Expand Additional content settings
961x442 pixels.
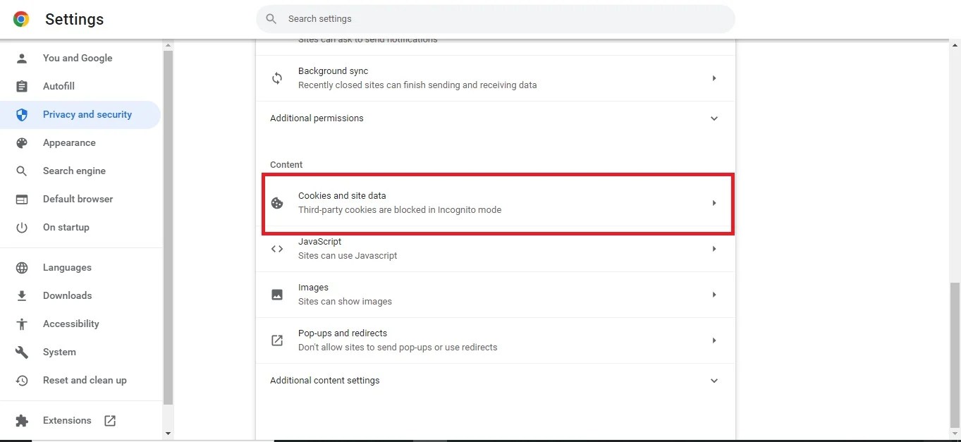pyautogui.click(x=714, y=381)
